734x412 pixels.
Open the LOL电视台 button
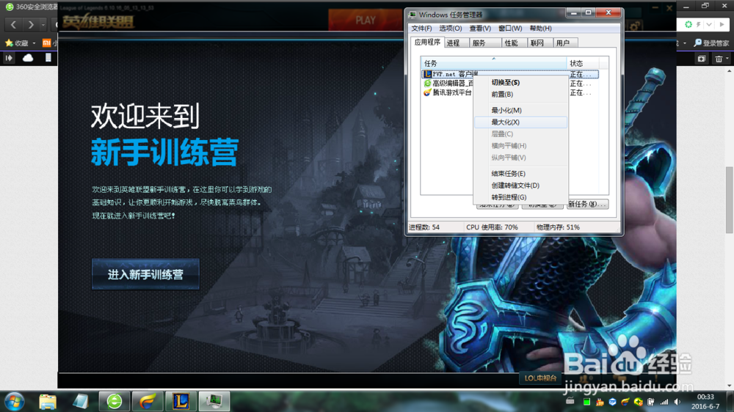tap(540, 378)
